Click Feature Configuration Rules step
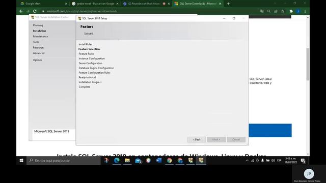 pos(94,73)
